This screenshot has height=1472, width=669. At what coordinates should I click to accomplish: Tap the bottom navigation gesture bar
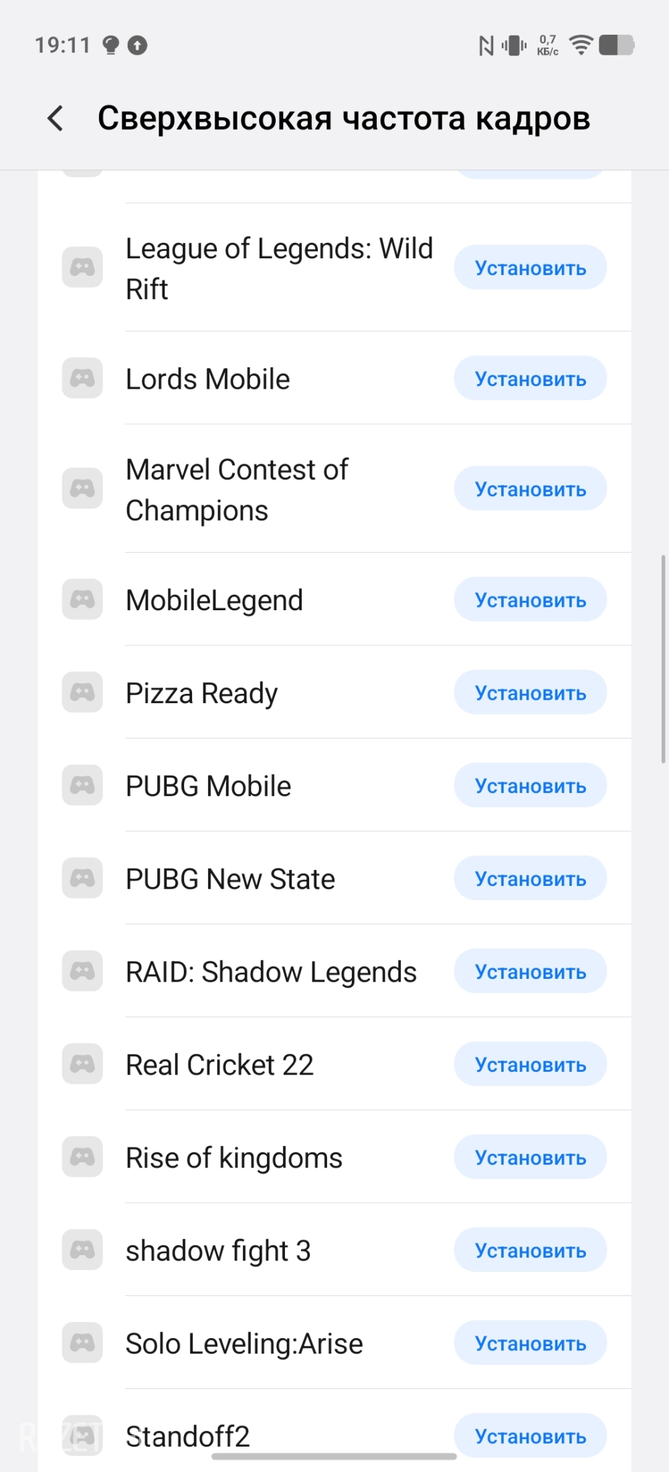tap(334, 1457)
